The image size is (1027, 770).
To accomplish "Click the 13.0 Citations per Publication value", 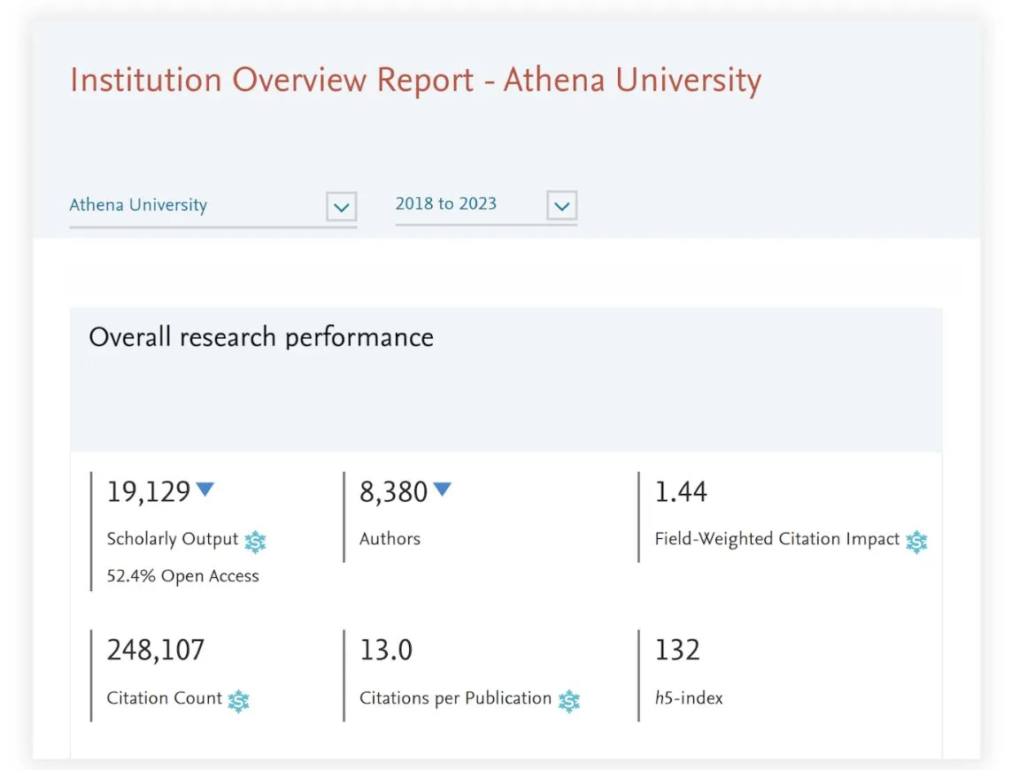I will click(x=387, y=650).
